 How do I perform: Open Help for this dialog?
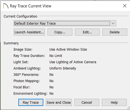click(114, 102)
